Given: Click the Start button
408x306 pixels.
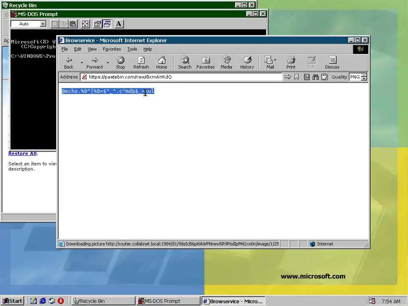Looking at the screenshot, I should click(x=12, y=301).
